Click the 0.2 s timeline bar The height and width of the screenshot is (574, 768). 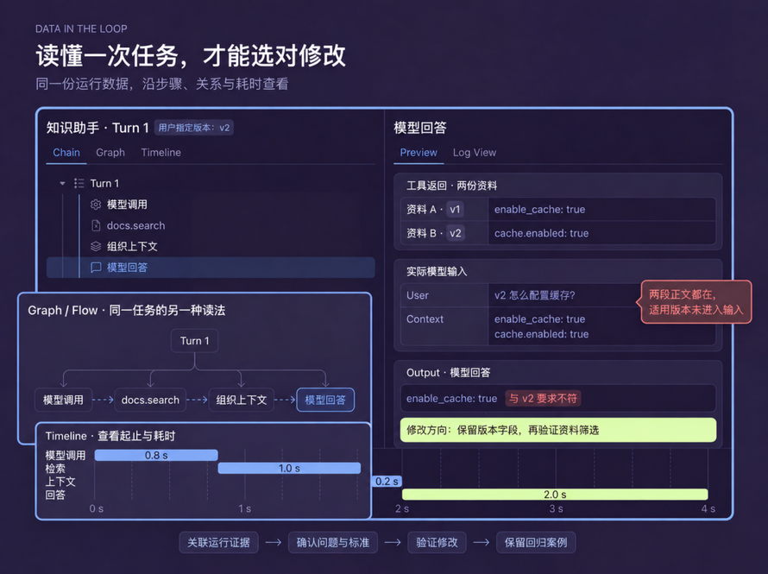pyautogui.click(x=387, y=482)
